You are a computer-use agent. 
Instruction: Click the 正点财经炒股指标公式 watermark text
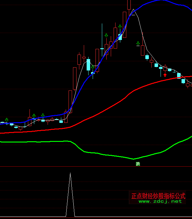click(158, 196)
